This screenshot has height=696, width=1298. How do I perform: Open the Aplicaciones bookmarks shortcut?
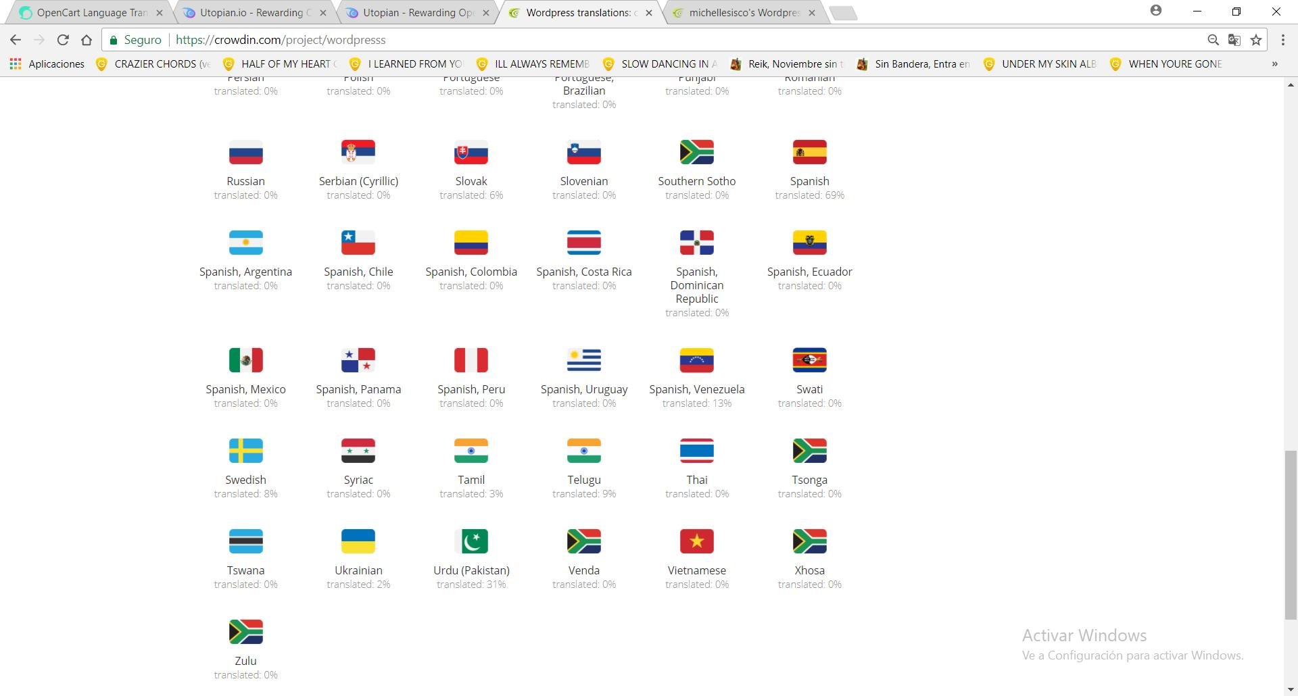(x=47, y=64)
